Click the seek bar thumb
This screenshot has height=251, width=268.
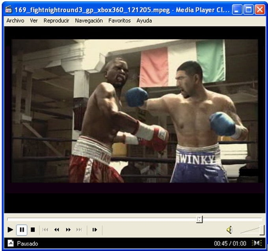tap(199, 219)
